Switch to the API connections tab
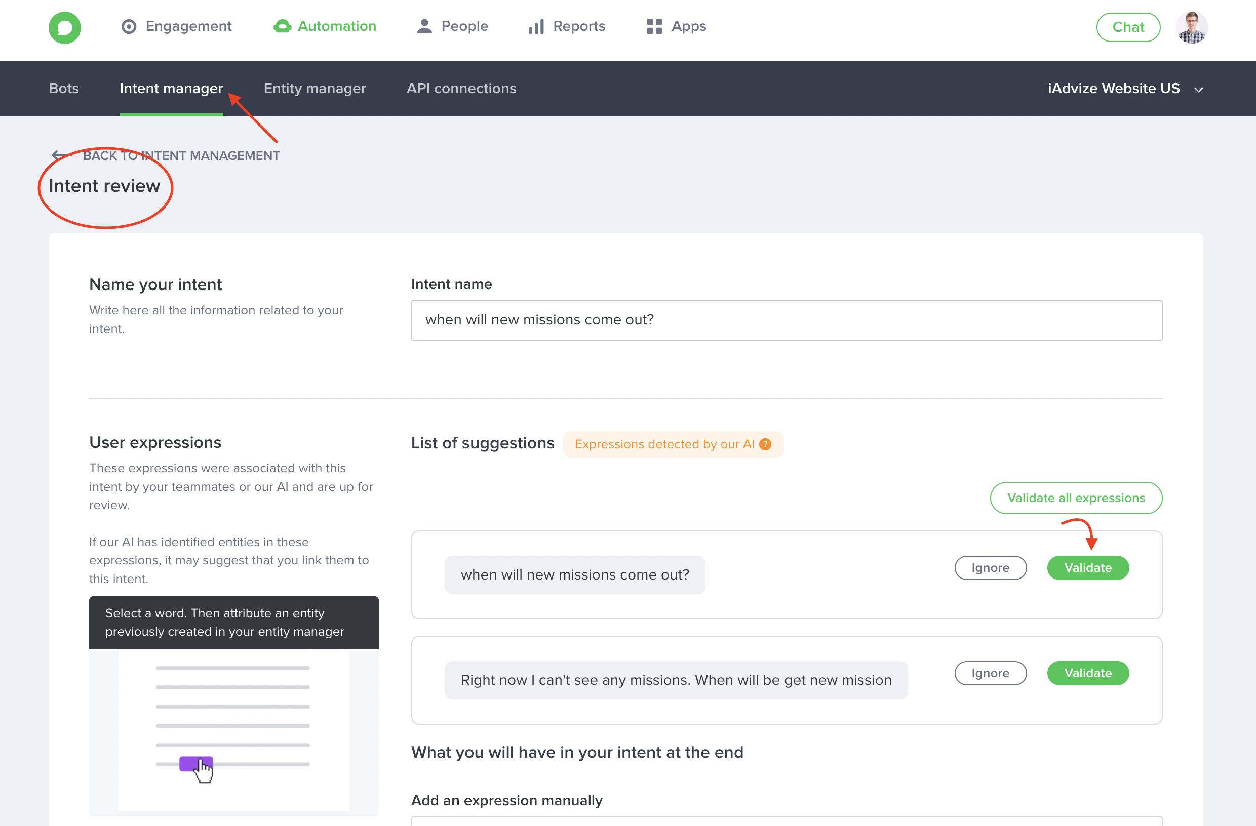1256x826 pixels. pos(461,88)
